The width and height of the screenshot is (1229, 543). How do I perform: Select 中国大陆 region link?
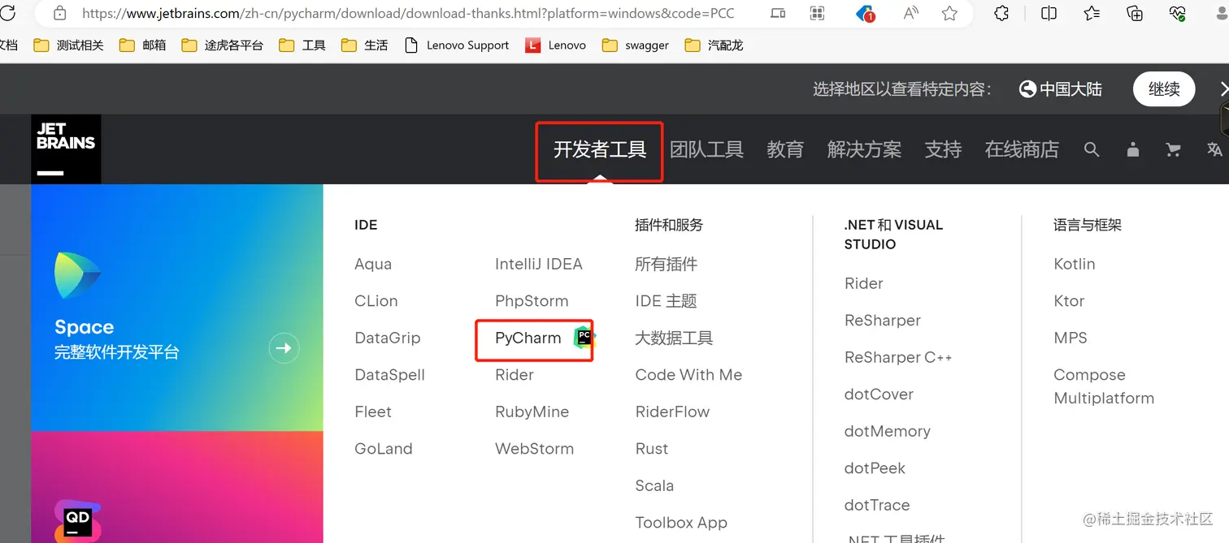click(x=1061, y=89)
